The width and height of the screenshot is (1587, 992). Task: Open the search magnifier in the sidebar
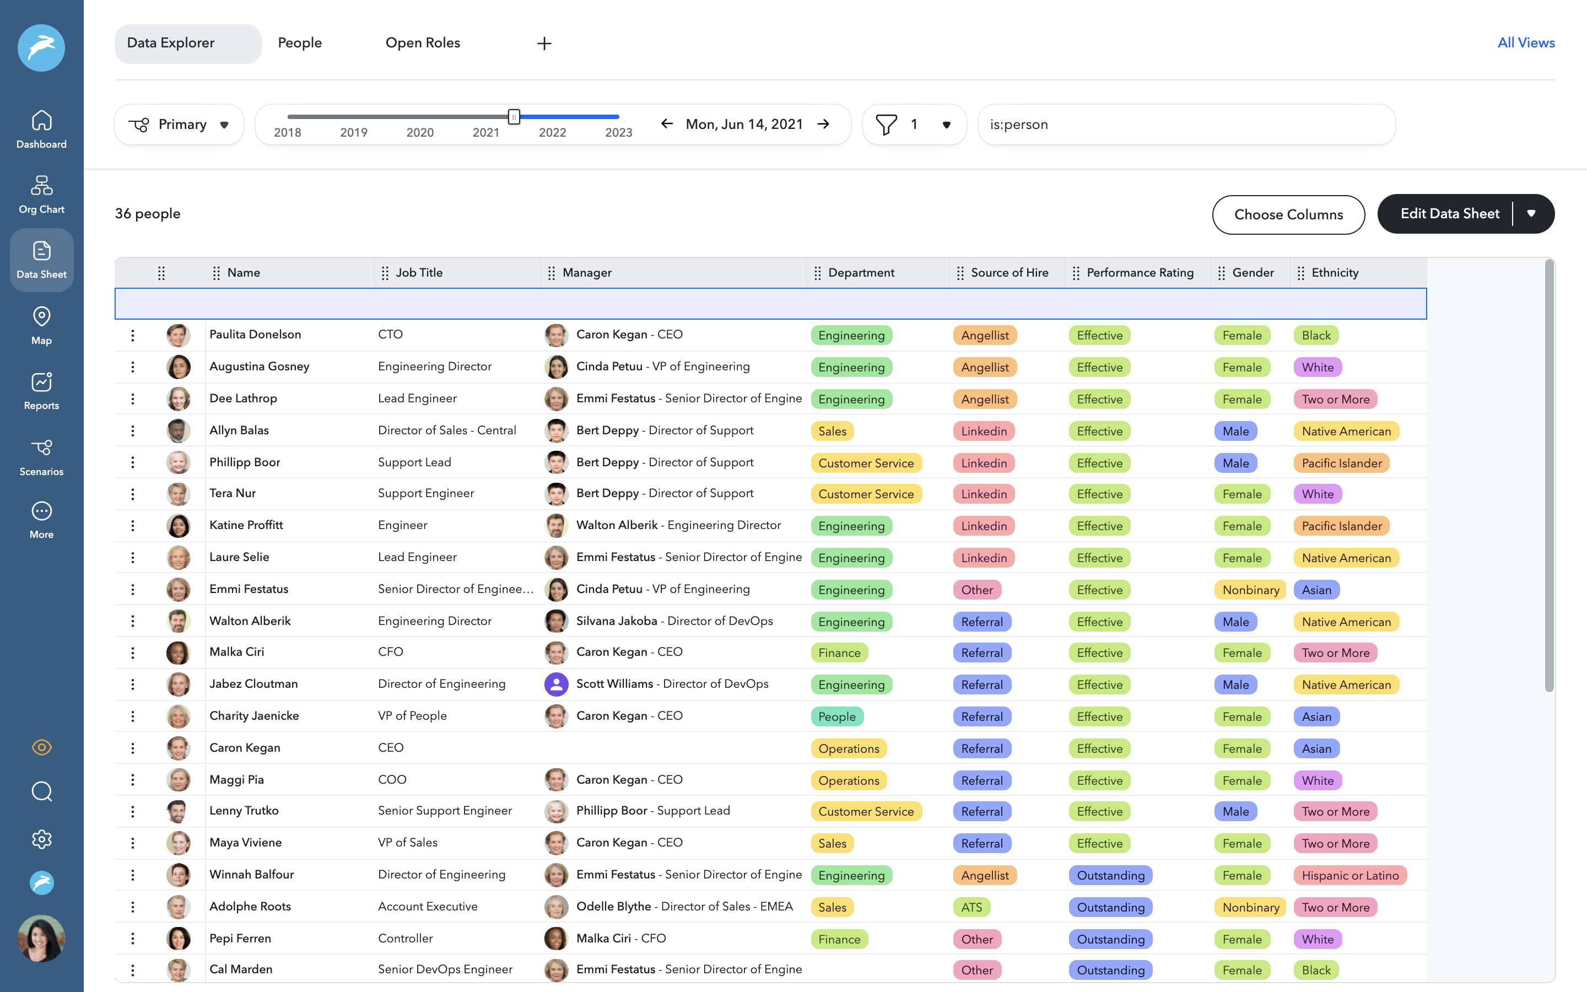[41, 792]
